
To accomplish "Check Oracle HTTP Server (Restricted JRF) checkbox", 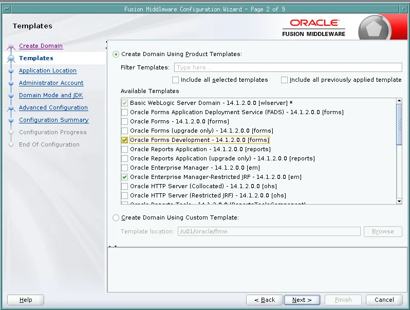I will (125, 195).
